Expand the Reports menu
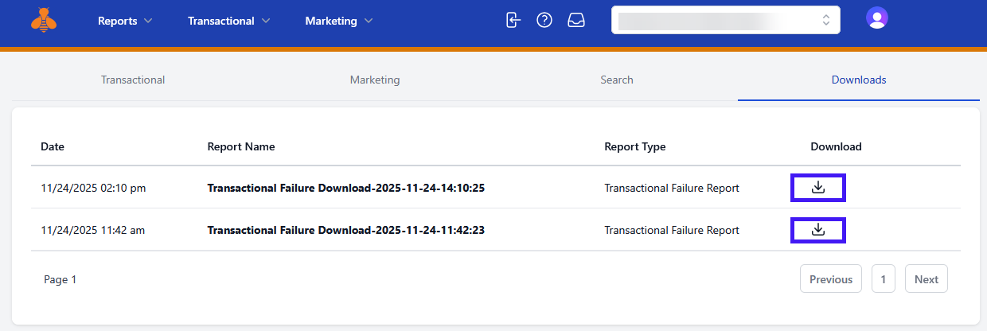This screenshot has width=987, height=331. coord(125,21)
